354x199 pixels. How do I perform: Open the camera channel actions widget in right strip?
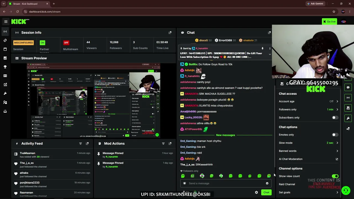click(348, 108)
